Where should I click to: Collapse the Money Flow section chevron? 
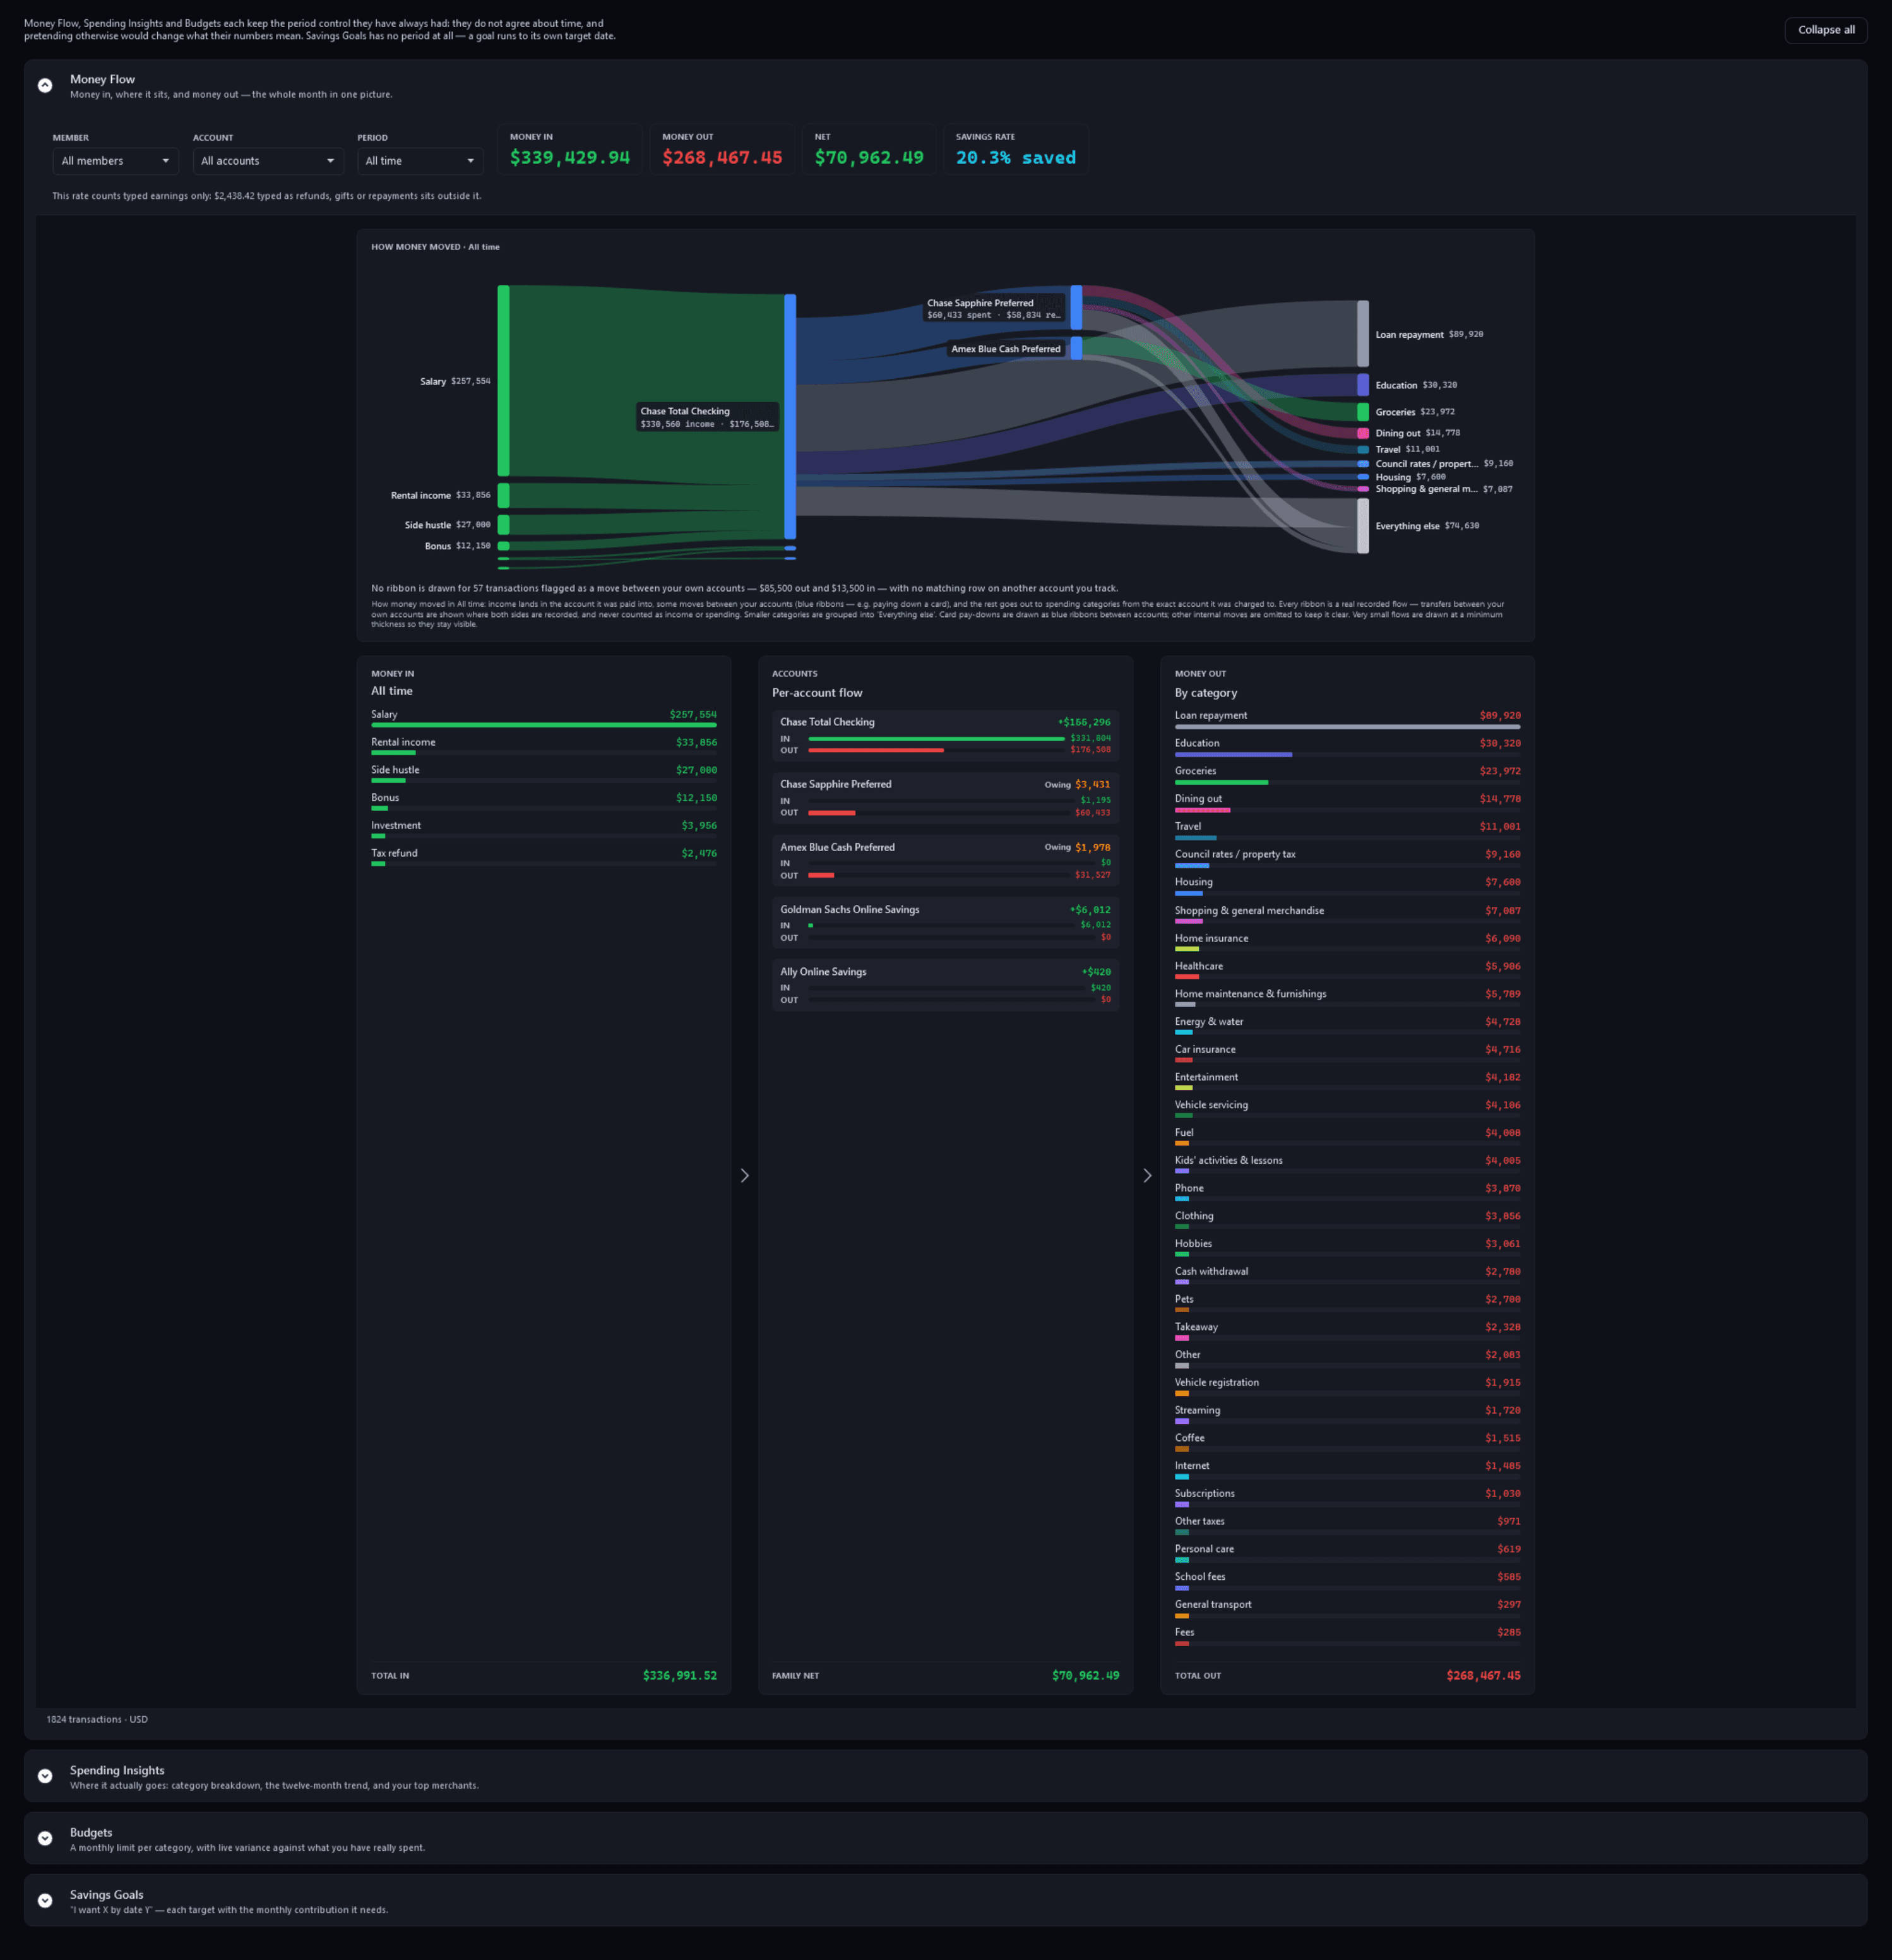tap(45, 86)
